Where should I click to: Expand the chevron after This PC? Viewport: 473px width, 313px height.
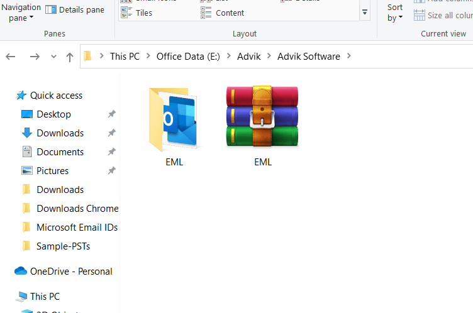[148, 56]
